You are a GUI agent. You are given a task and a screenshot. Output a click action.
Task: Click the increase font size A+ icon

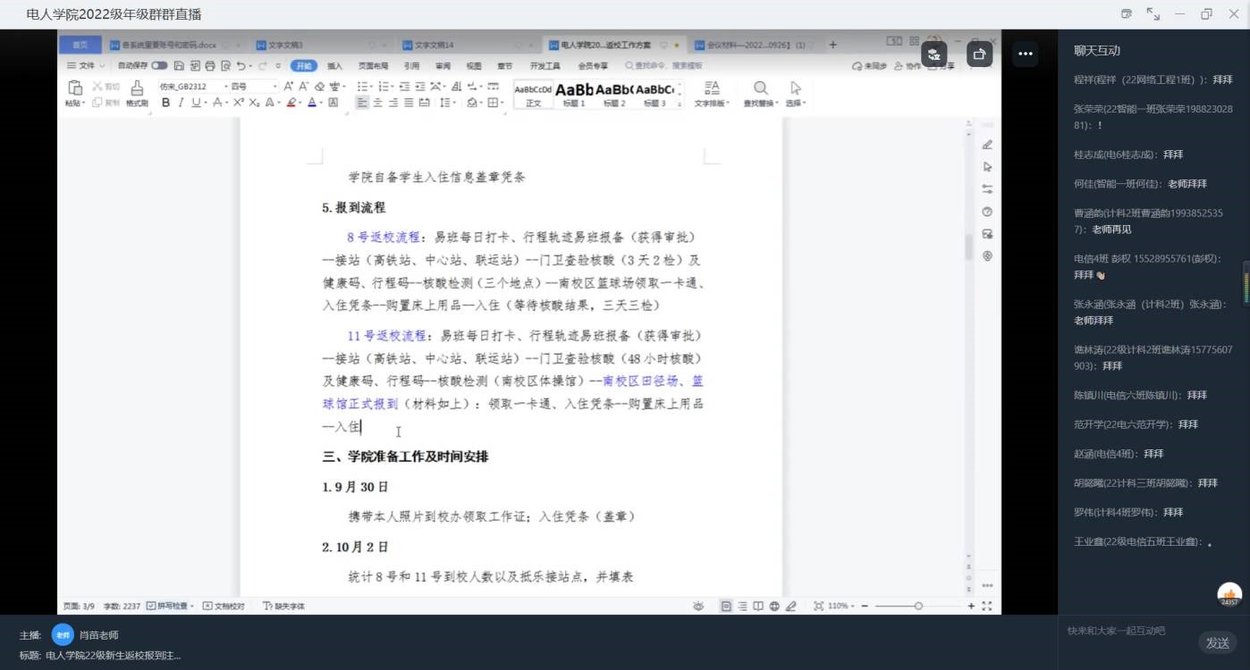[289, 87]
